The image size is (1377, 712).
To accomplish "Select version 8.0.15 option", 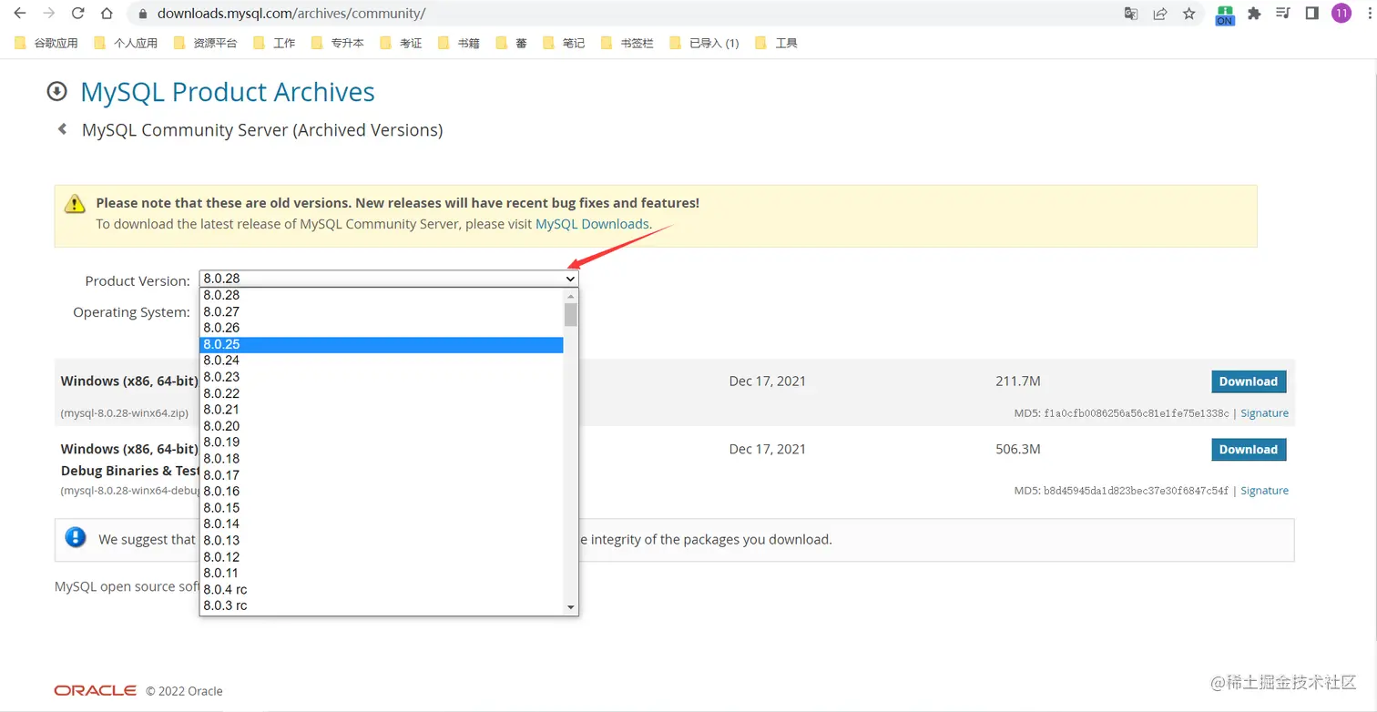I will pos(382,507).
